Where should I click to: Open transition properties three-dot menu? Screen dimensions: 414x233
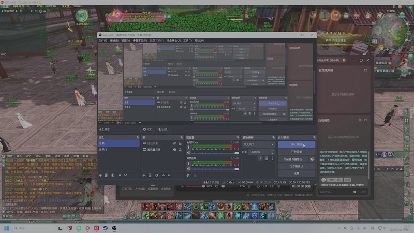pos(272,158)
